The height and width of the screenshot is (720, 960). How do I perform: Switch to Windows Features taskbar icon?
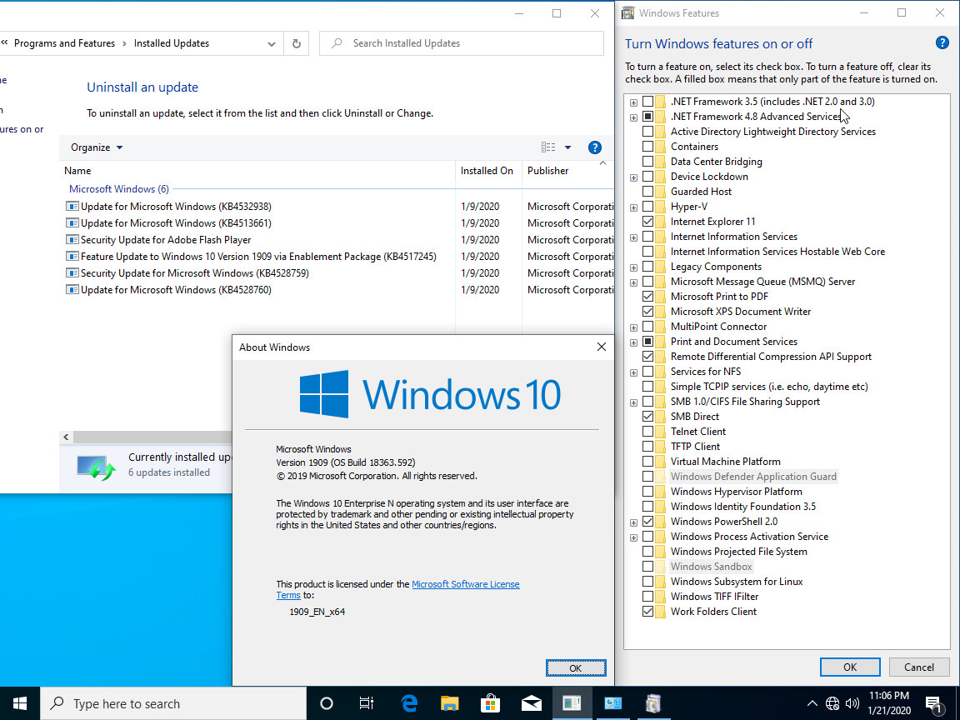(x=653, y=703)
